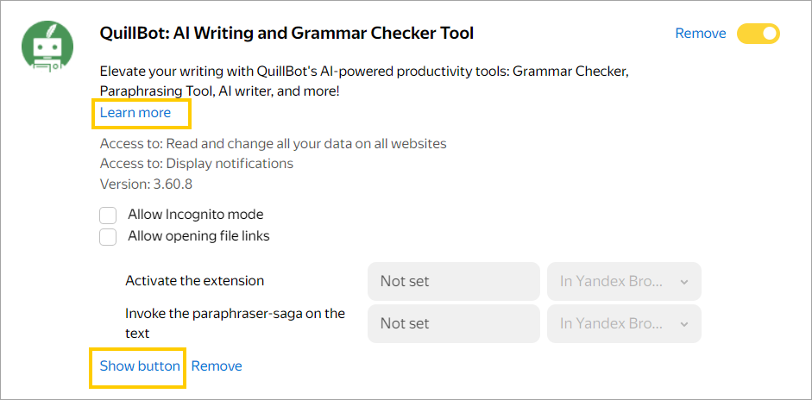Screen dimensions: 812x400
Task: Click Remove beside the Show button link
Action: pos(217,366)
